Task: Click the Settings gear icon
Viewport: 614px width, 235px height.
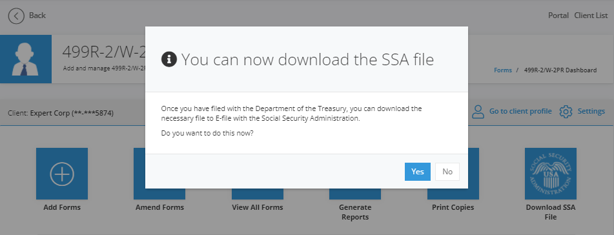Action: tap(566, 112)
